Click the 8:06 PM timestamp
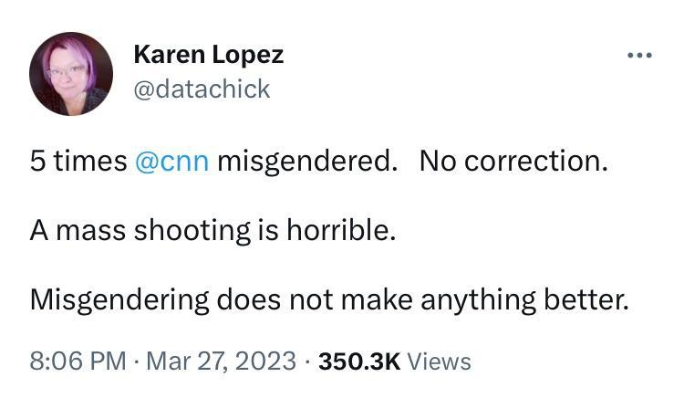 [78, 361]
